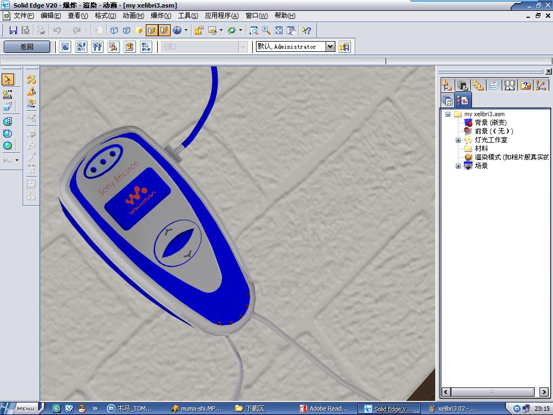Open the 默认, Administrator dropdown
This screenshot has height=415, width=553.
(x=330, y=46)
